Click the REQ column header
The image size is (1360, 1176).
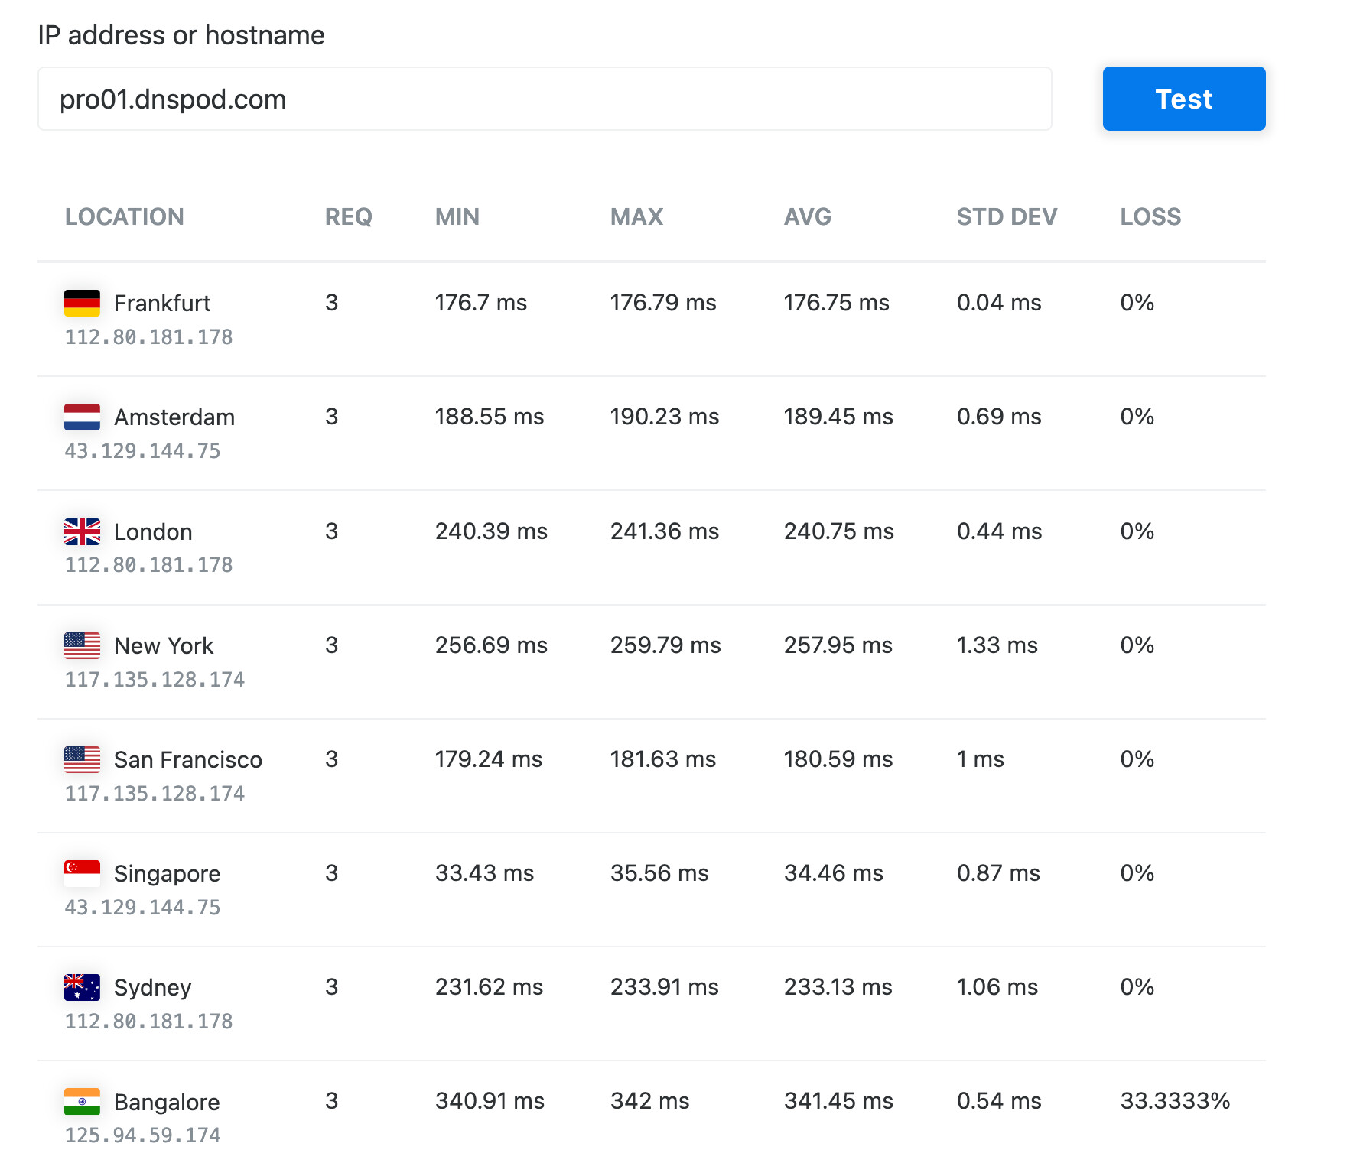point(348,217)
